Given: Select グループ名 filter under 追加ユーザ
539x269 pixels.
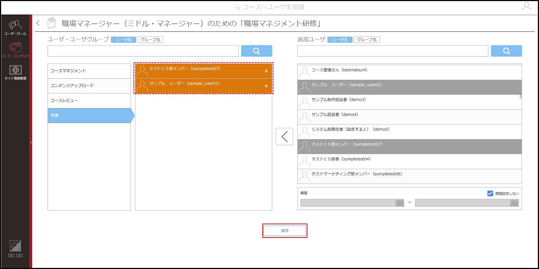Looking at the screenshot, I should pos(367,40).
